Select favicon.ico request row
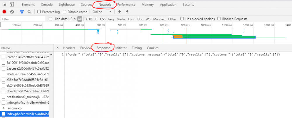 [x=25, y=108]
